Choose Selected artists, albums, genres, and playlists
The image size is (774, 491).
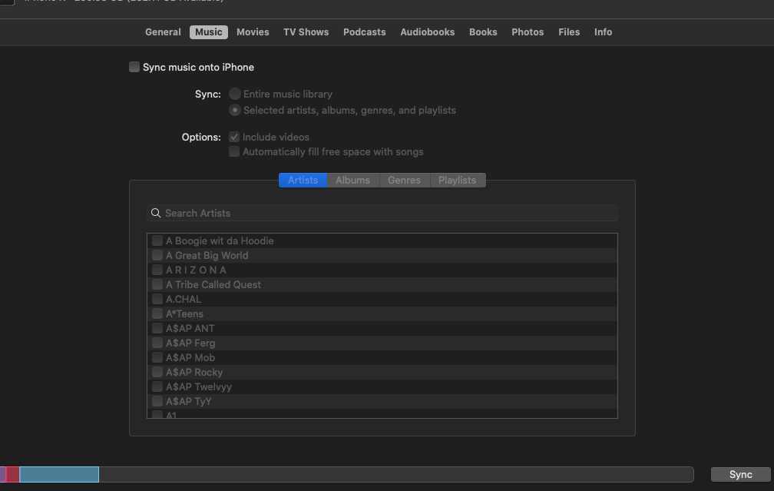(235, 110)
